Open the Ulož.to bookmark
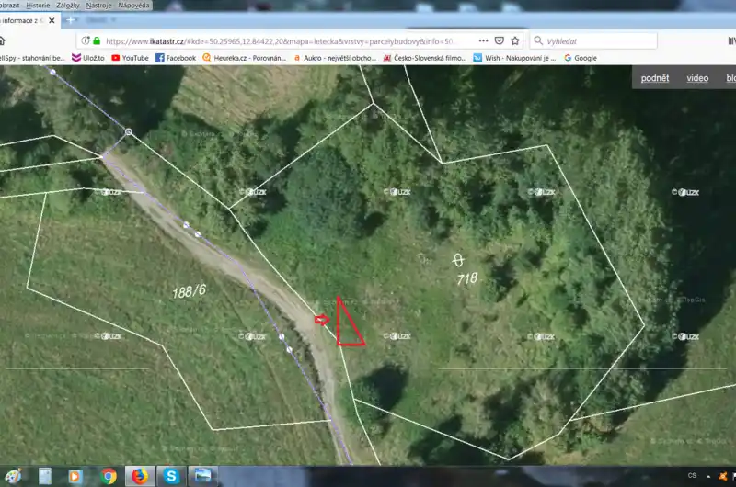 [87, 58]
